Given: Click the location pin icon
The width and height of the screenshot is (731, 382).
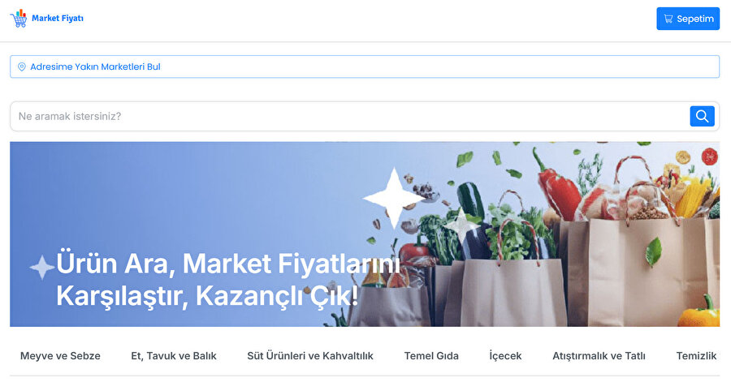Looking at the screenshot, I should pyautogui.click(x=21, y=67).
